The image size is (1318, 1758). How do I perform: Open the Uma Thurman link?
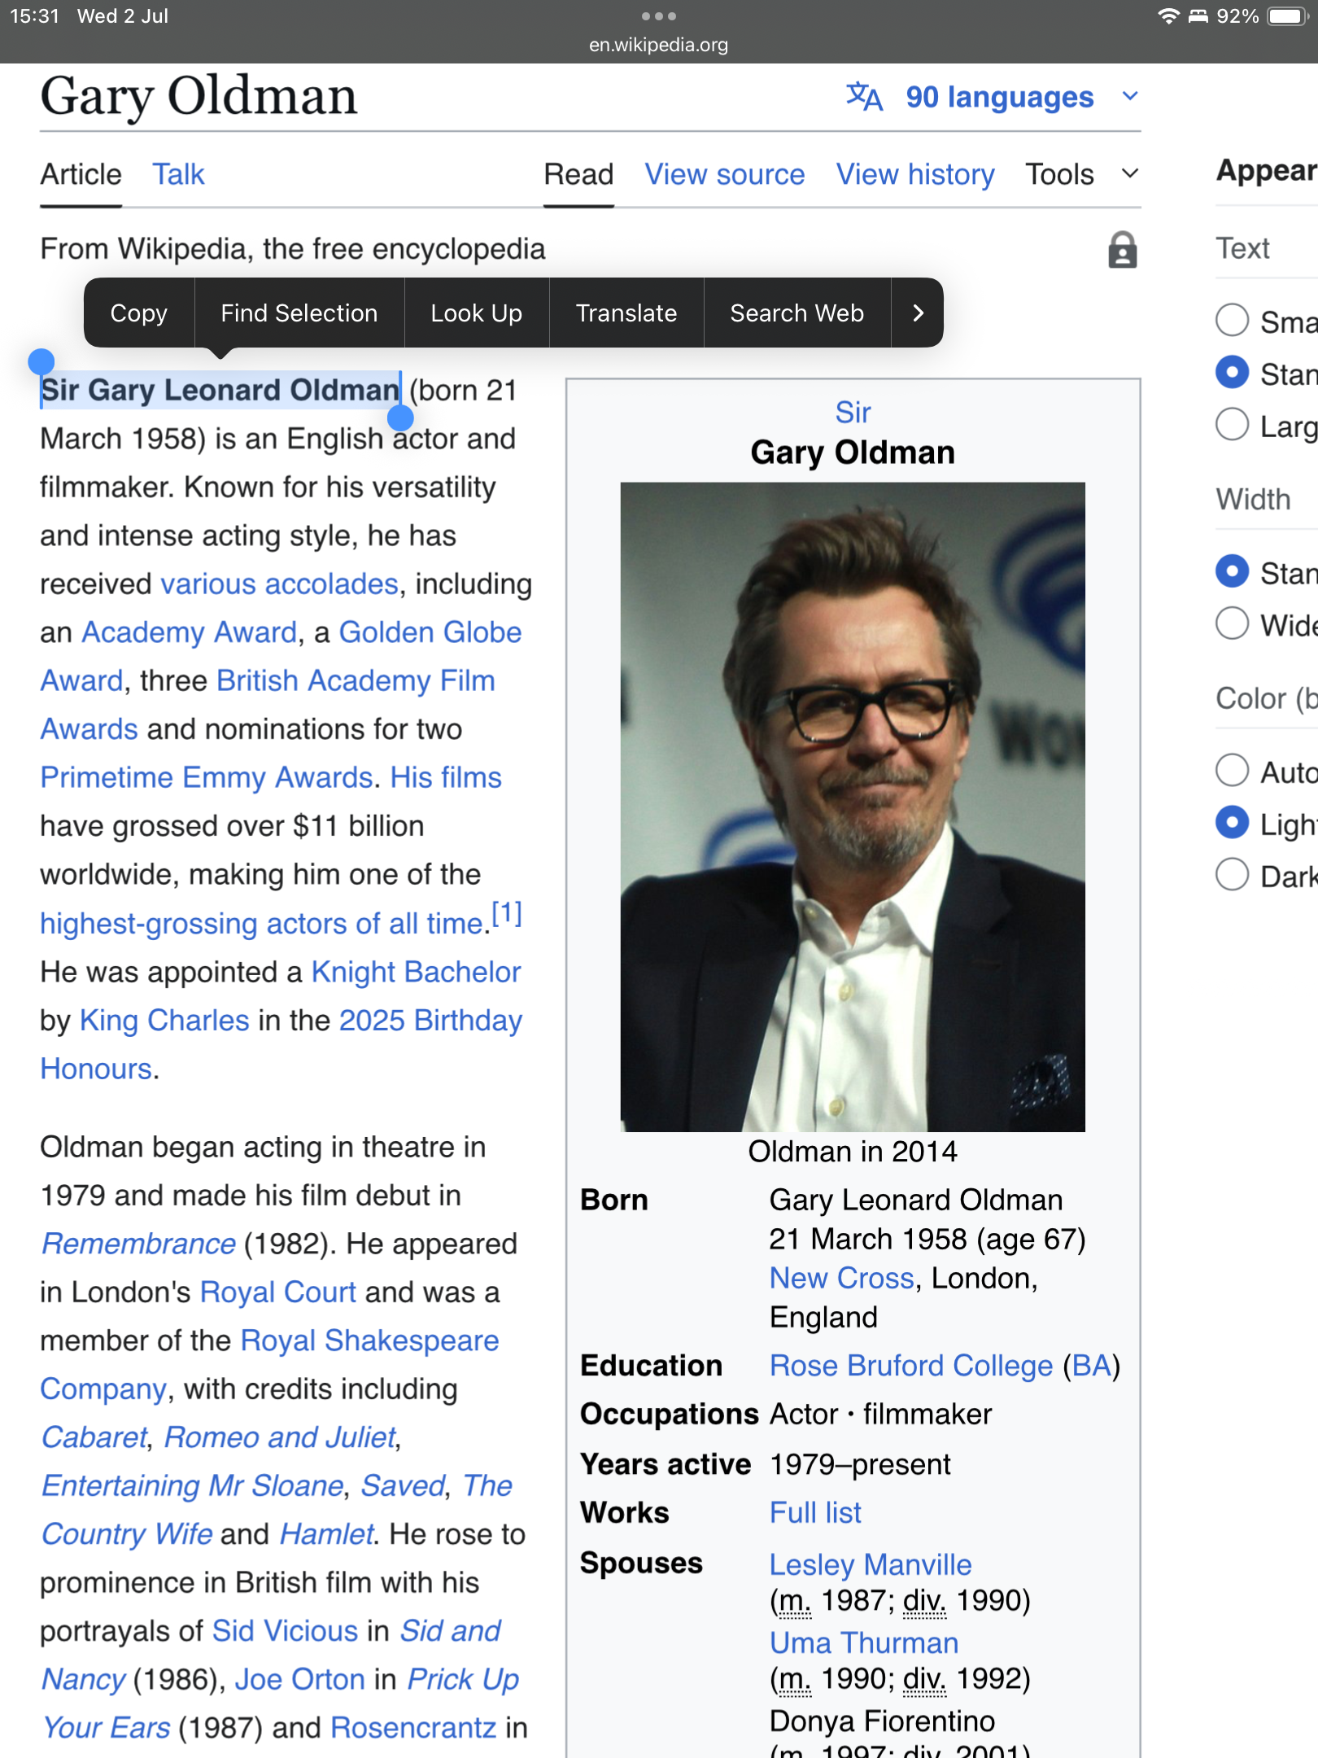click(x=864, y=1642)
